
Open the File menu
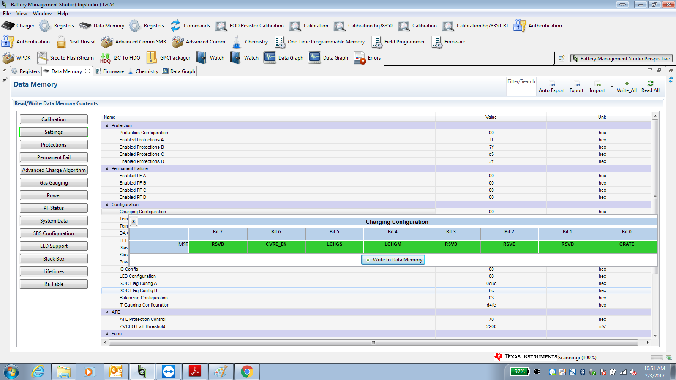(x=7, y=14)
